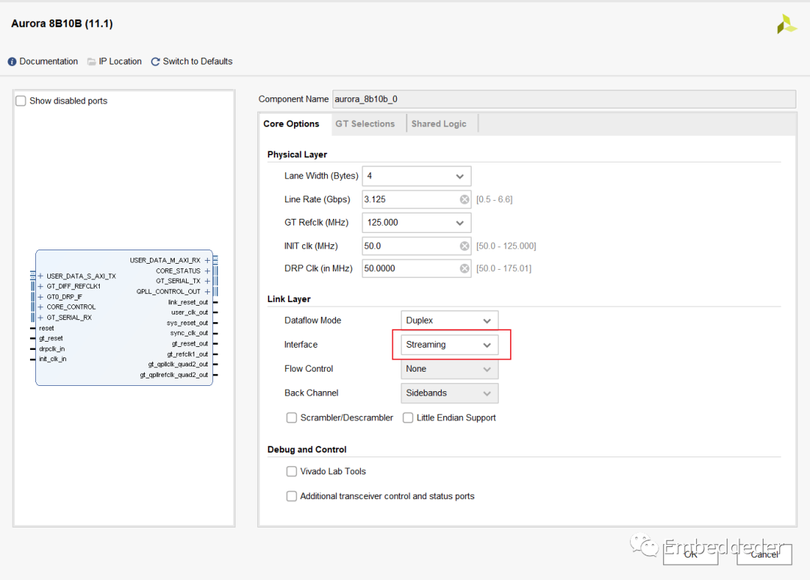The height and width of the screenshot is (580, 810).
Task: Click the Link Layer section heading
Action: [x=289, y=299]
